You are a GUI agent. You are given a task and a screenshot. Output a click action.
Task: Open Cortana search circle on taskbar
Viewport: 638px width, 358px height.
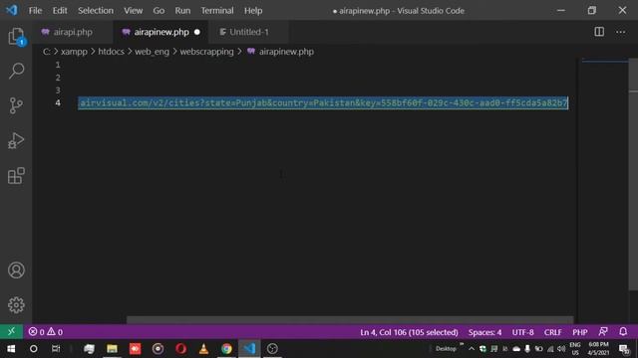pos(33,349)
